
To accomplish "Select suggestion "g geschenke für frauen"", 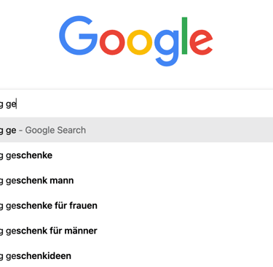I will (136, 206).
